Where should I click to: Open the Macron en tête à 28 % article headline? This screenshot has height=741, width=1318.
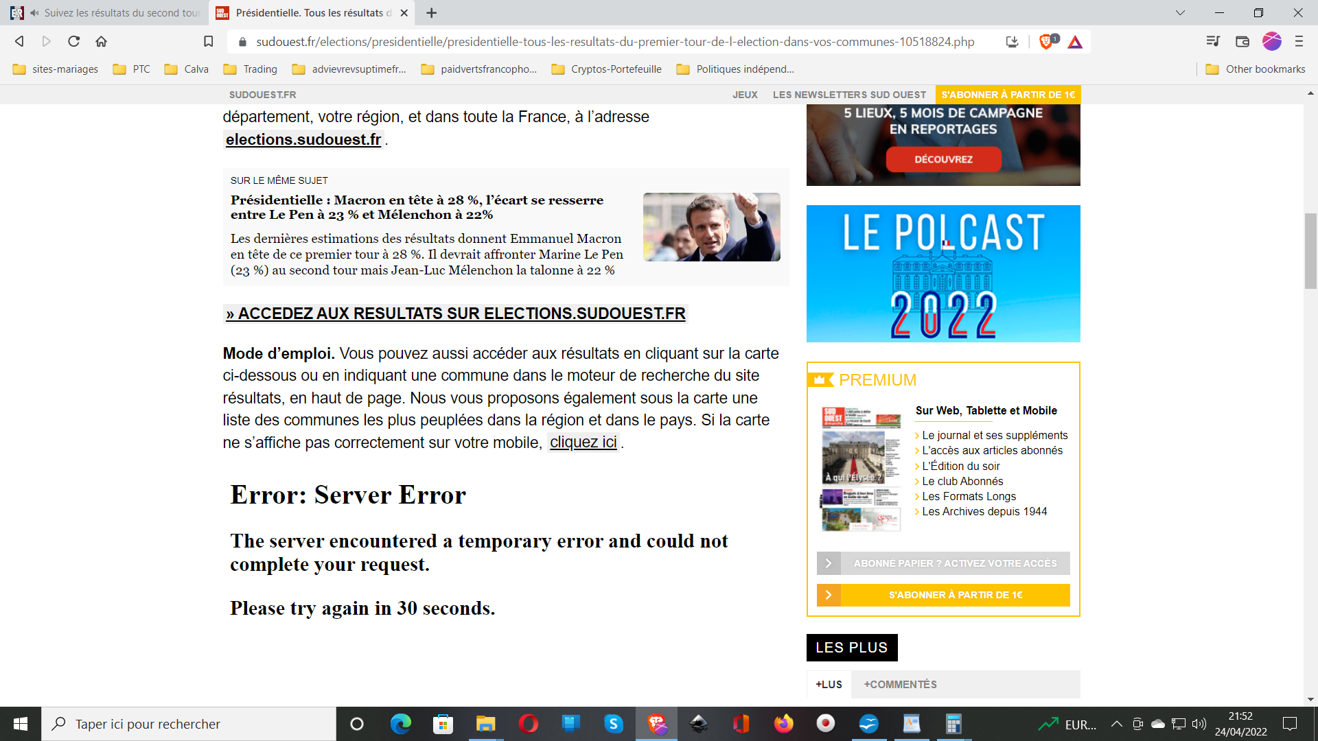417,207
